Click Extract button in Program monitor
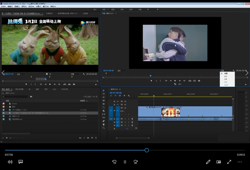The height and width of the screenshot is (170, 250). [194, 81]
